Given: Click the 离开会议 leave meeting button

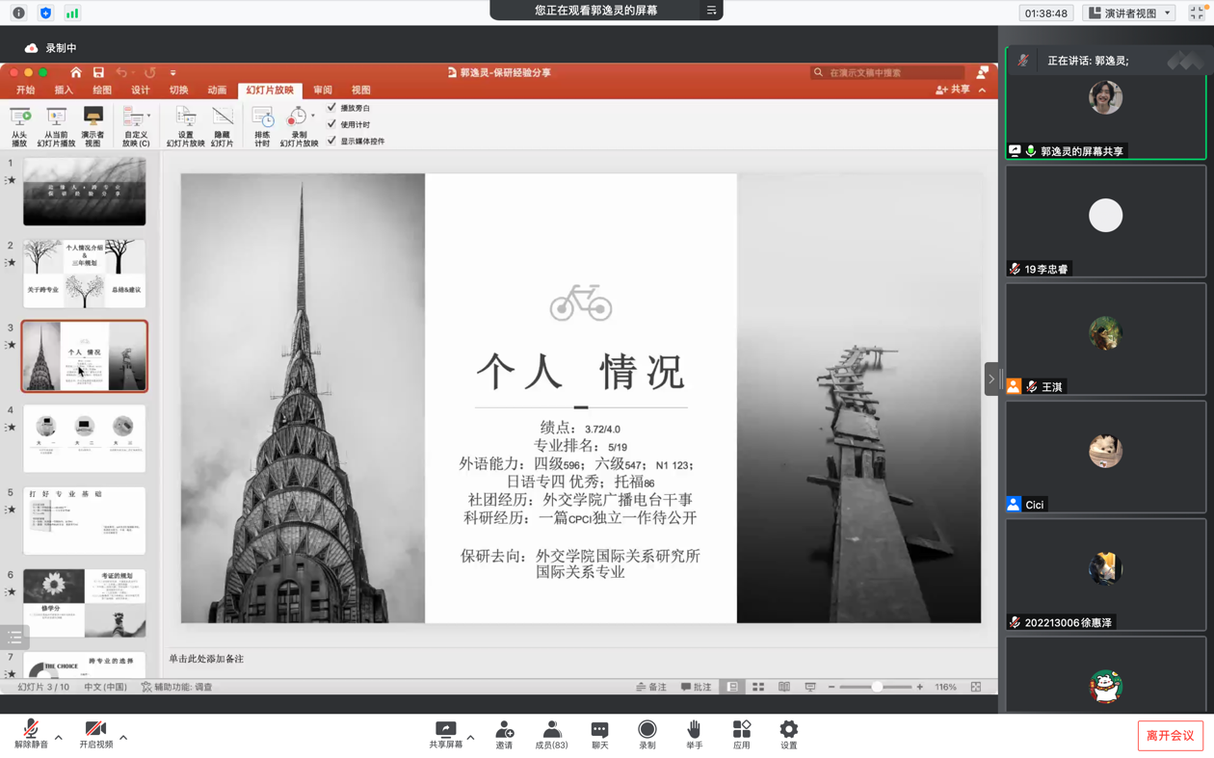Looking at the screenshot, I should pos(1170,735).
